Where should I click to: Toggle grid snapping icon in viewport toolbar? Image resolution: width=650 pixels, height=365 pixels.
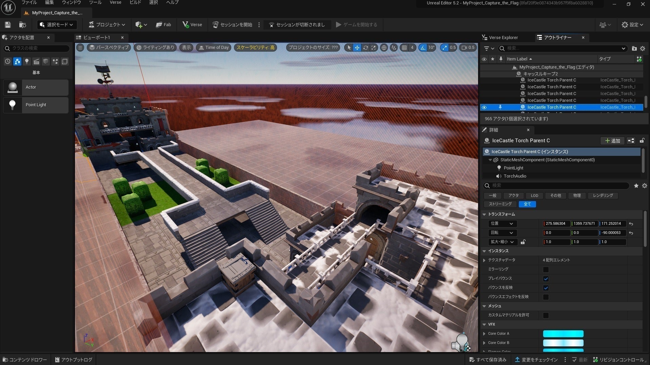404,48
